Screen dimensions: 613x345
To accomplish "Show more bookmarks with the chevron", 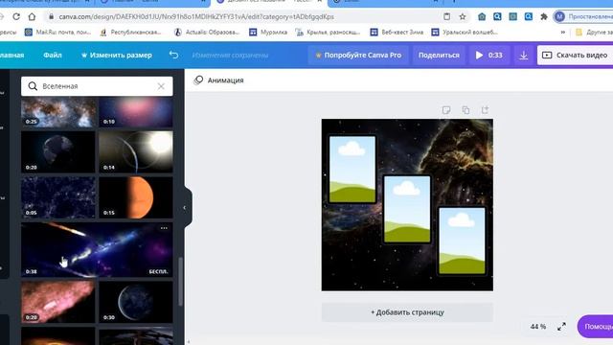I will [x=563, y=32].
